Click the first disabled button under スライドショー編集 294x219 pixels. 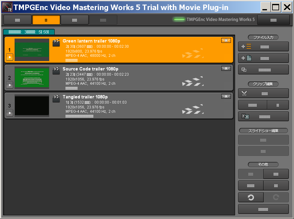263,140
